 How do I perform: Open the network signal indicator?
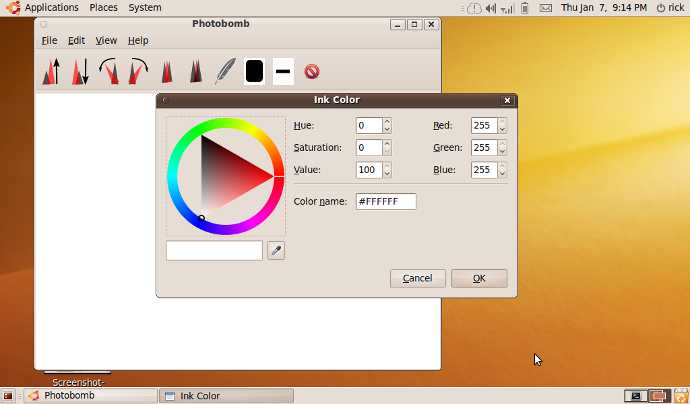507,8
